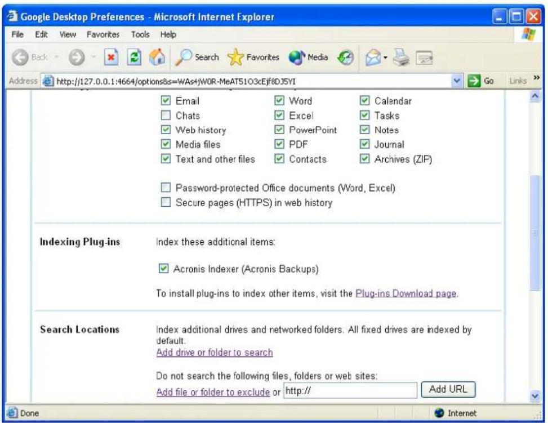Click the scroll up arrow
This screenshot has width=548, height=423.
click(x=535, y=96)
